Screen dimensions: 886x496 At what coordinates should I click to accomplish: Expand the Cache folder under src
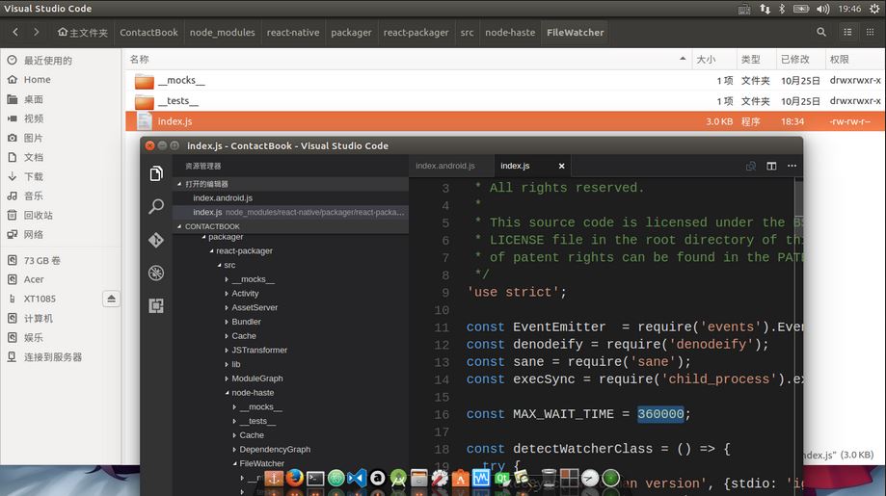point(244,336)
